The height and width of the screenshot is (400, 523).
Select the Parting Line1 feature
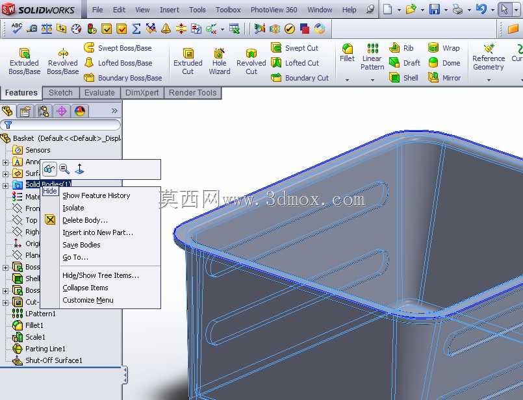[x=39, y=349]
